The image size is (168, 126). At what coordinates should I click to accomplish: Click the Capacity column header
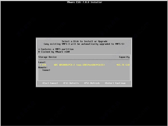[124, 57]
